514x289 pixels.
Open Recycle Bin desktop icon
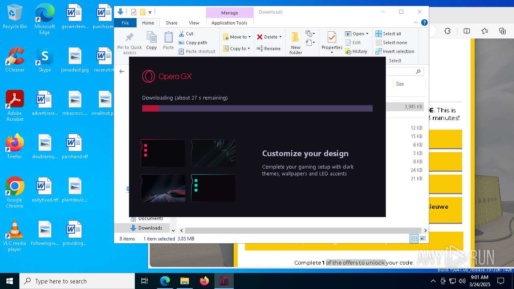(x=15, y=16)
